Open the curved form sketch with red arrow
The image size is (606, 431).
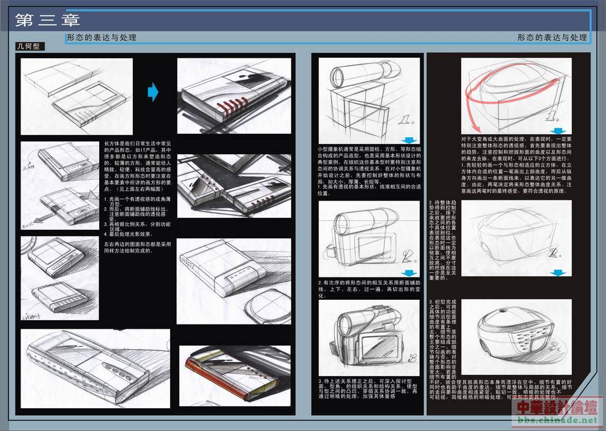coord(516,96)
